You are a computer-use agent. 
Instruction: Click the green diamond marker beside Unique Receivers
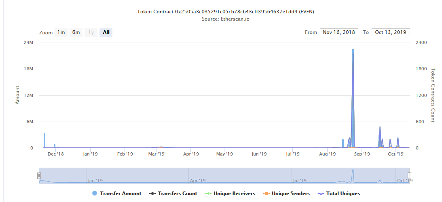tap(208, 194)
